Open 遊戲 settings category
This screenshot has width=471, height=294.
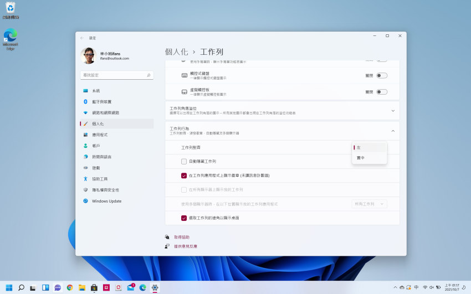(x=117, y=168)
